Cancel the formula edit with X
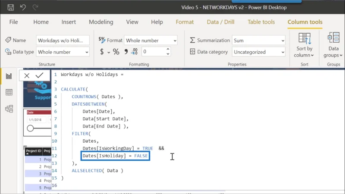345x194 pixels. 27,76
